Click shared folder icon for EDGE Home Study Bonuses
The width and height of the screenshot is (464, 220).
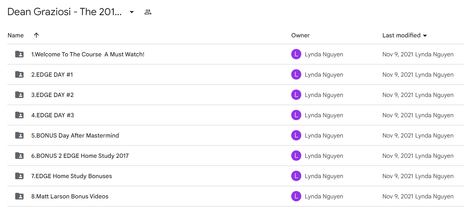tap(19, 176)
